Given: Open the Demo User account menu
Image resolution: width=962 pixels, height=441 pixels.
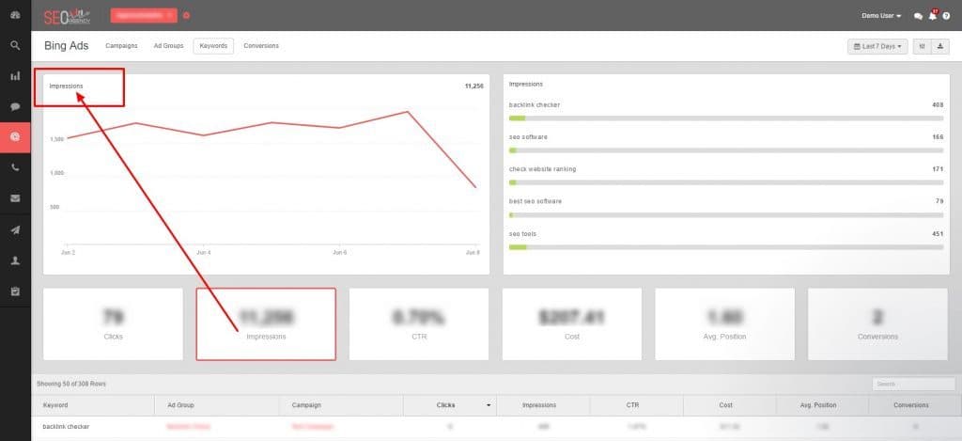Looking at the screenshot, I should click(x=881, y=16).
